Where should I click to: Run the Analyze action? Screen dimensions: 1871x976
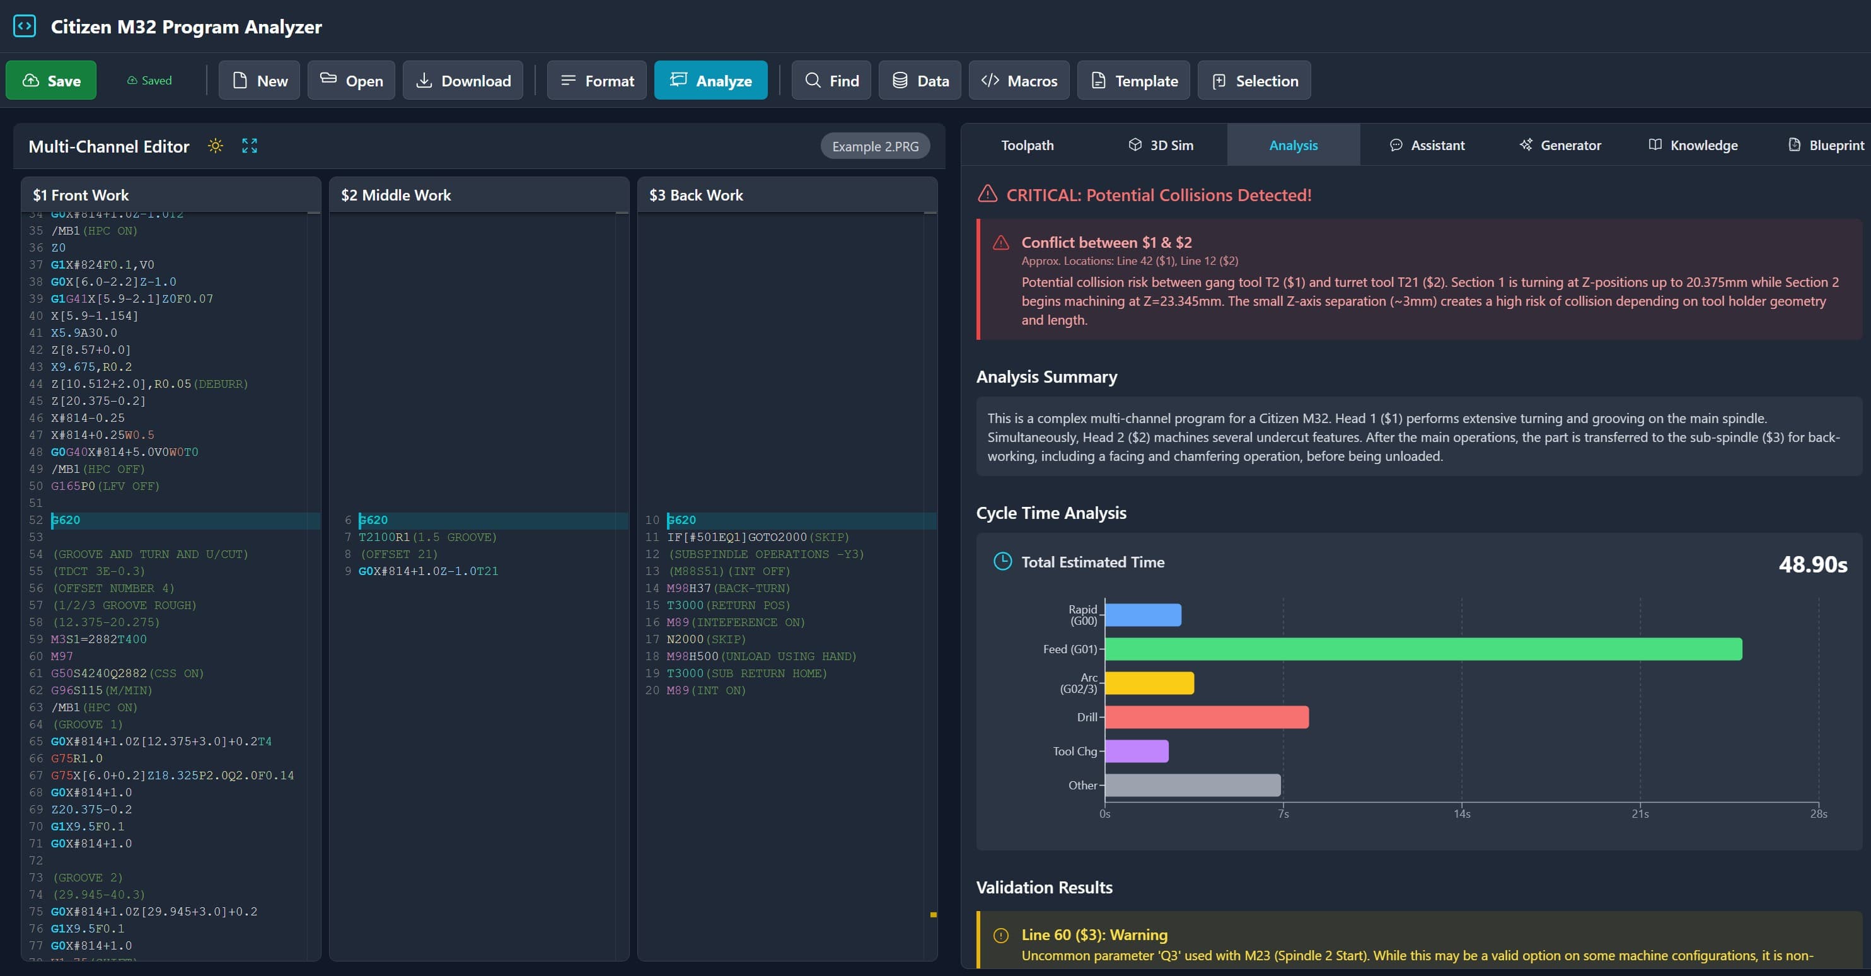pos(710,81)
